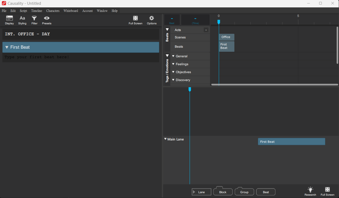Open the Characters menu

tap(53, 11)
